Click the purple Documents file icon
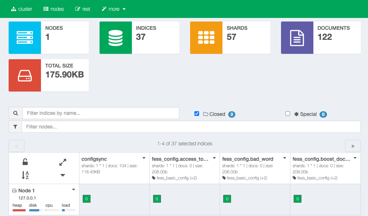This screenshot has height=216, width=368. click(x=297, y=38)
